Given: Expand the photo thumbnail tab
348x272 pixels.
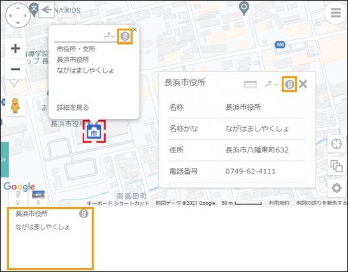Looking at the screenshot, I should tap(38, 198).
